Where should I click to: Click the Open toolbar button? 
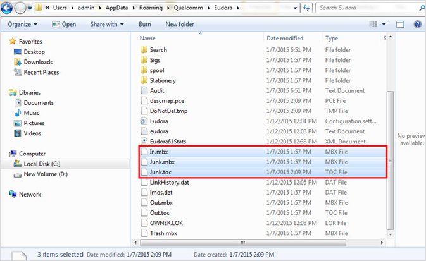64,24
